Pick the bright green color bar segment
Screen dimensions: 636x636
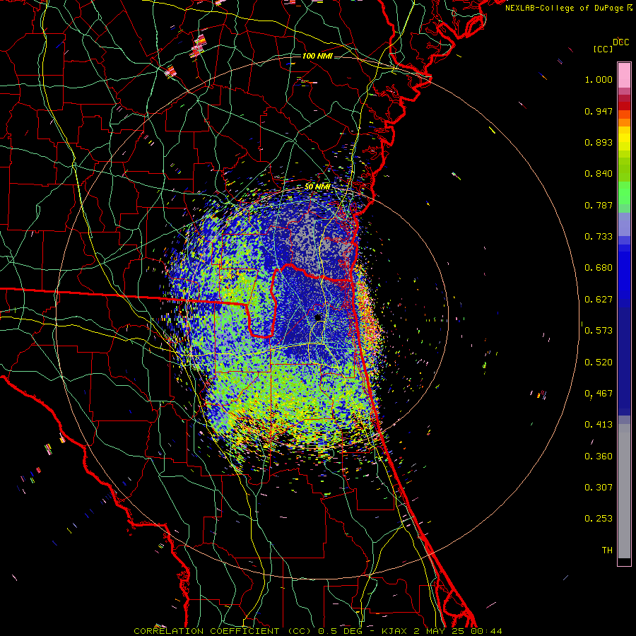[624, 193]
